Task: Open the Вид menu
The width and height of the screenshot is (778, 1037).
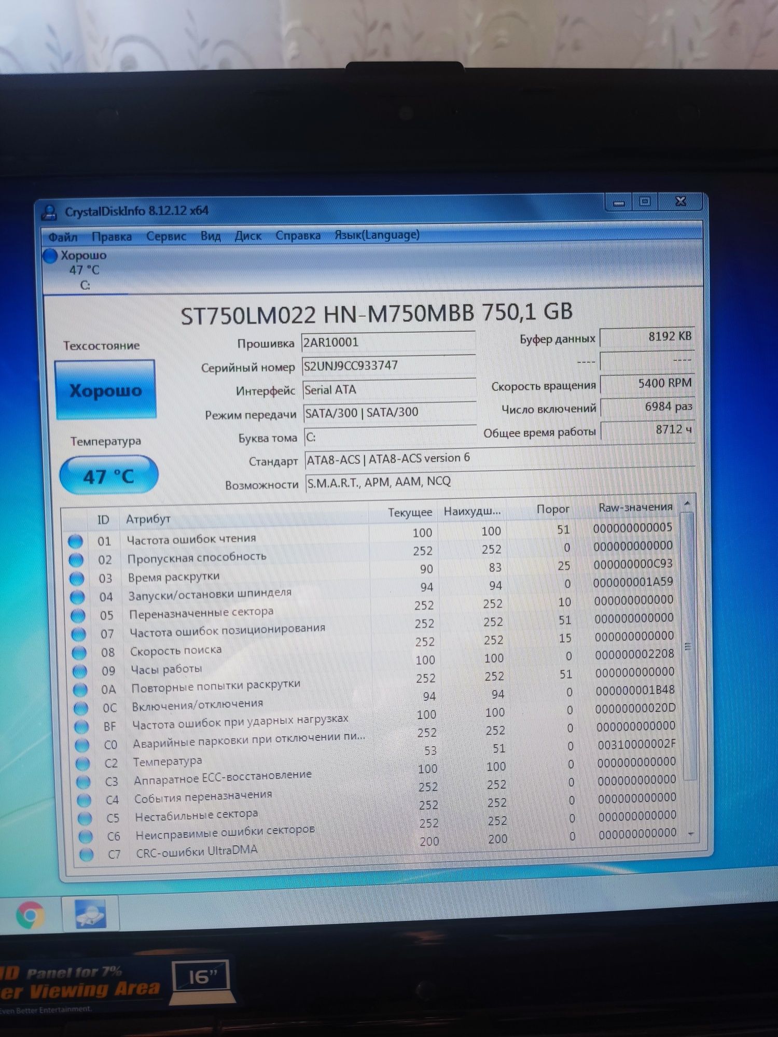Action: click(x=211, y=236)
